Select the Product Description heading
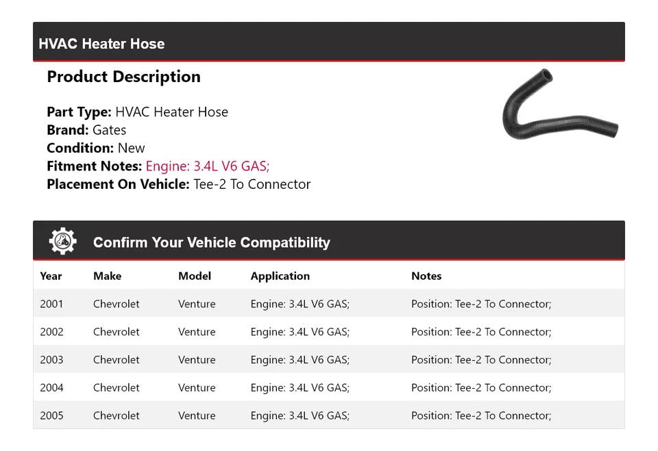The height and width of the screenshot is (451, 658). coord(123,77)
